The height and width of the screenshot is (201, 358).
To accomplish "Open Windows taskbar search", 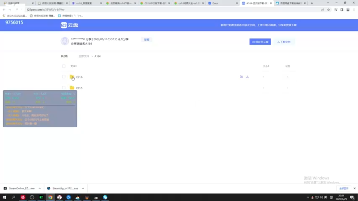I will [x=13, y=197].
